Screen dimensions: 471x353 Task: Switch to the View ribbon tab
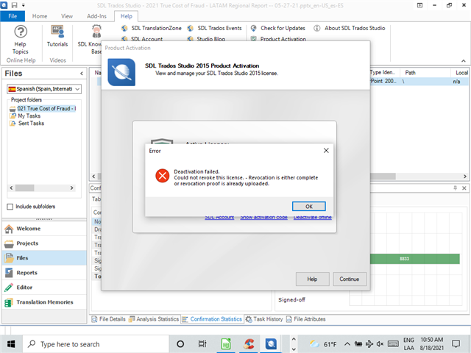(67, 16)
